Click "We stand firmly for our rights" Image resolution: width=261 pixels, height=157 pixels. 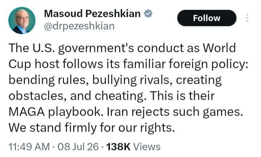point(92,128)
